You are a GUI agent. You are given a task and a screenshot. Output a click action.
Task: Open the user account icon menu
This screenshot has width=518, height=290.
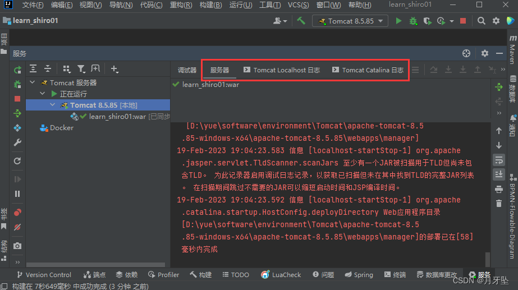(x=280, y=21)
